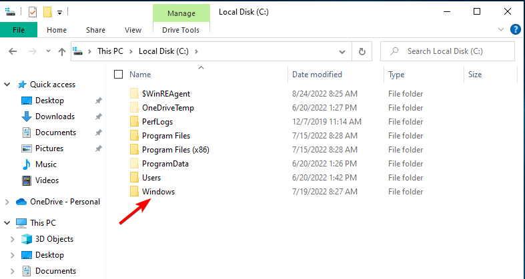
Task: Refresh the Local Disk (C:) view
Action: tap(362, 51)
